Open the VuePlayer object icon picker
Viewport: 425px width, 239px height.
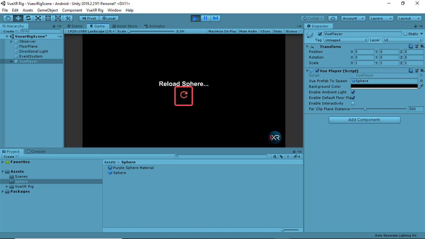(x=310, y=35)
